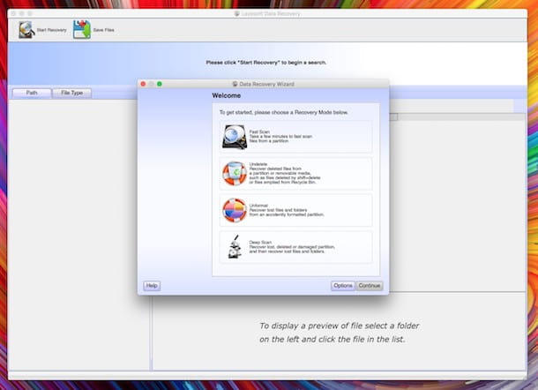
Task: Click the Welcome heading in wizard
Action: click(x=226, y=96)
